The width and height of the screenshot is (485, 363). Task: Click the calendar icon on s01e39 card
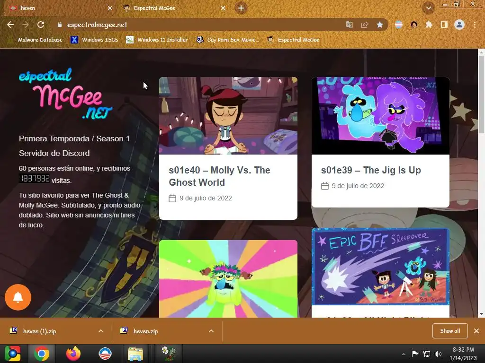(x=325, y=186)
